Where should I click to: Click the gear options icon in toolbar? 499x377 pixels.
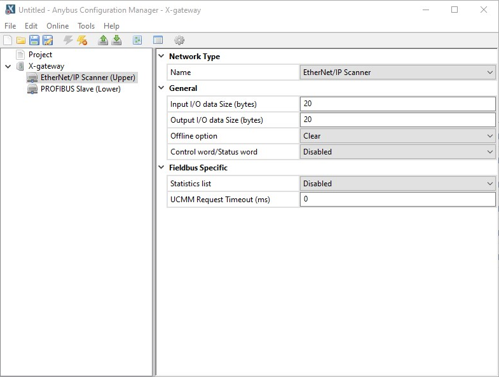pos(179,40)
